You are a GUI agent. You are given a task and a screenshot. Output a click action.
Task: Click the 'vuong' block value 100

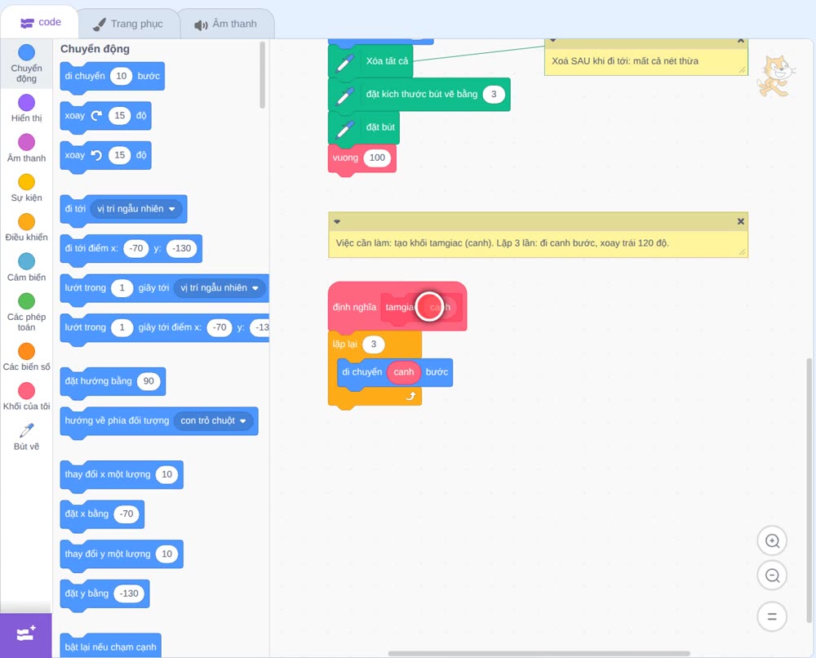377,158
